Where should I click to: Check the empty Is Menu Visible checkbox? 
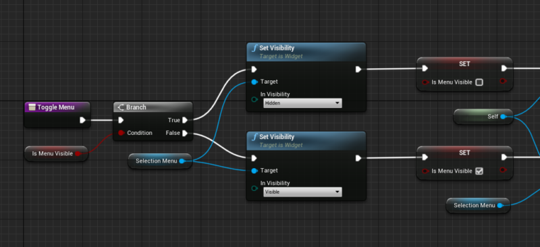point(479,82)
